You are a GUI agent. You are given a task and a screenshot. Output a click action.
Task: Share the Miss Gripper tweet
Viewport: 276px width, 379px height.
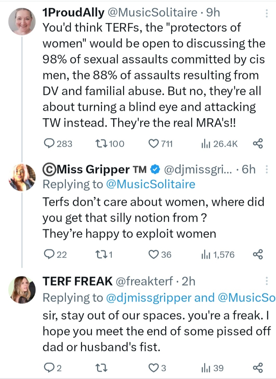(258, 254)
